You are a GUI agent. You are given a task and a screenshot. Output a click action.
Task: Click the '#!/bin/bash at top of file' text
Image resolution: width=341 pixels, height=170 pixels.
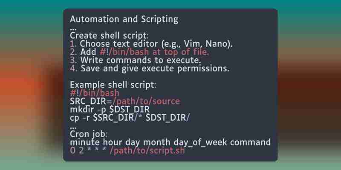pos(154,52)
